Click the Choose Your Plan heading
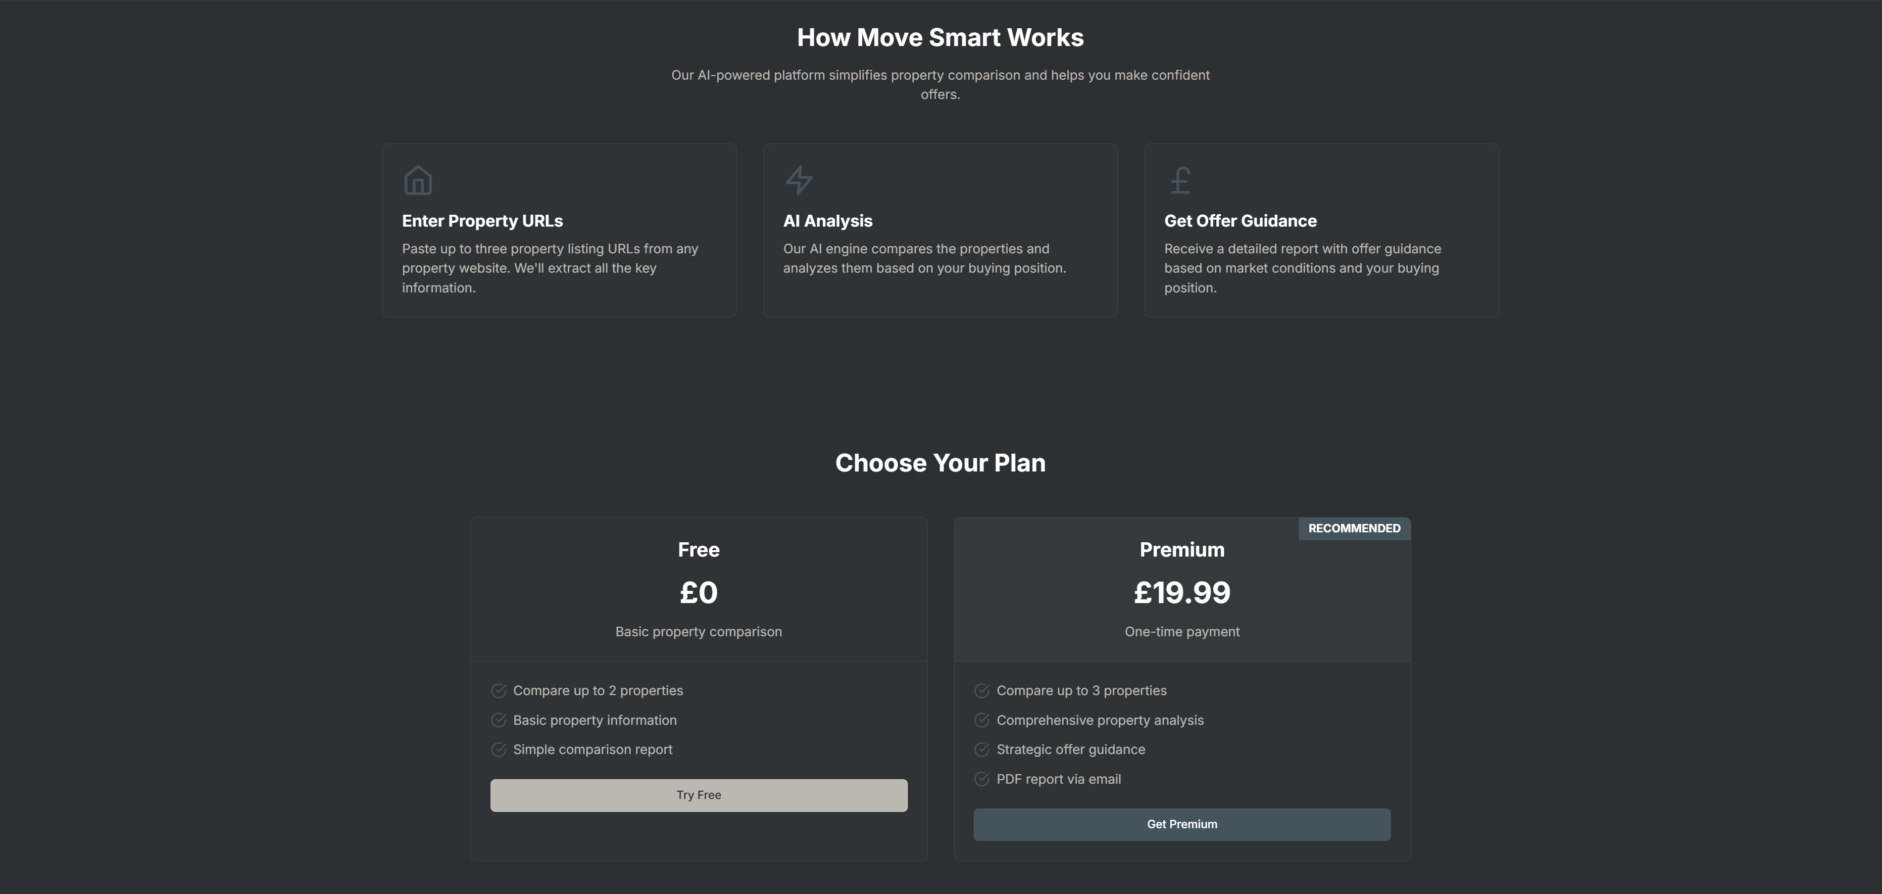The width and height of the screenshot is (1882, 894). click(x=941, y=463)
